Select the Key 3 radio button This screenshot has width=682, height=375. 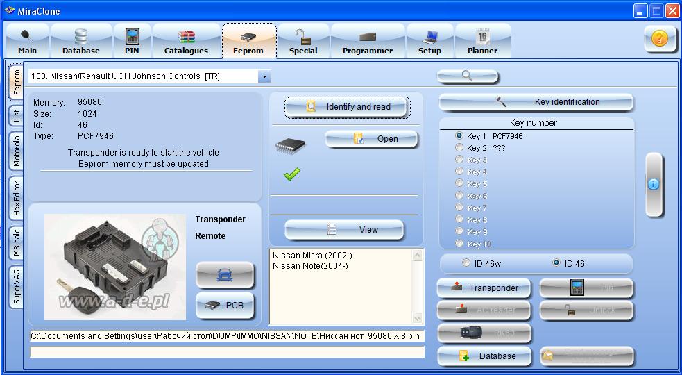pyautogui.click(x=459, y=160)
